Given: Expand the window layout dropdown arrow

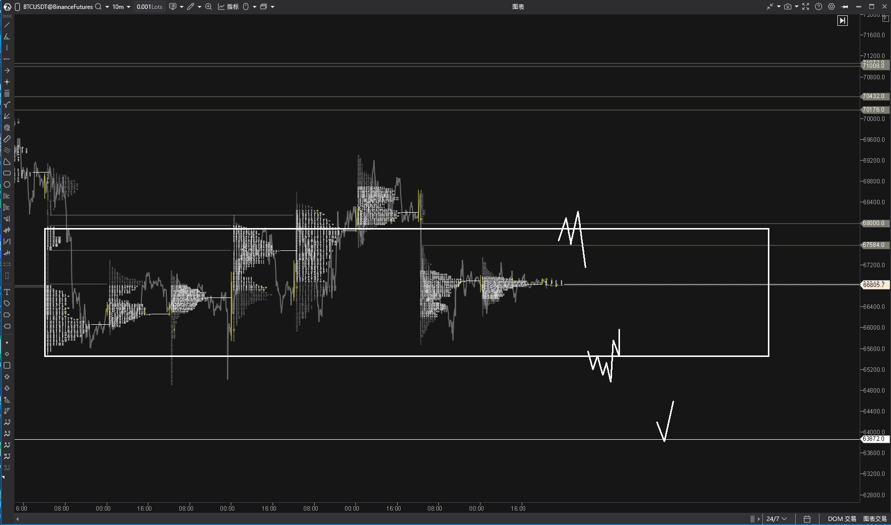Looking at the screenshot, I should (x=273, y=7).
